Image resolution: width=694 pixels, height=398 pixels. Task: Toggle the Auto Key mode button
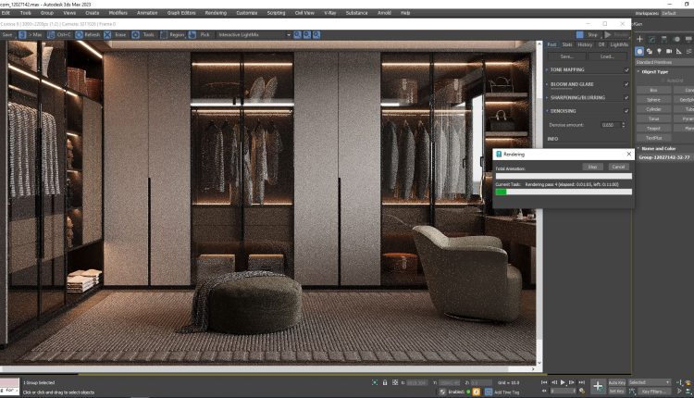(x=616, y=382)
